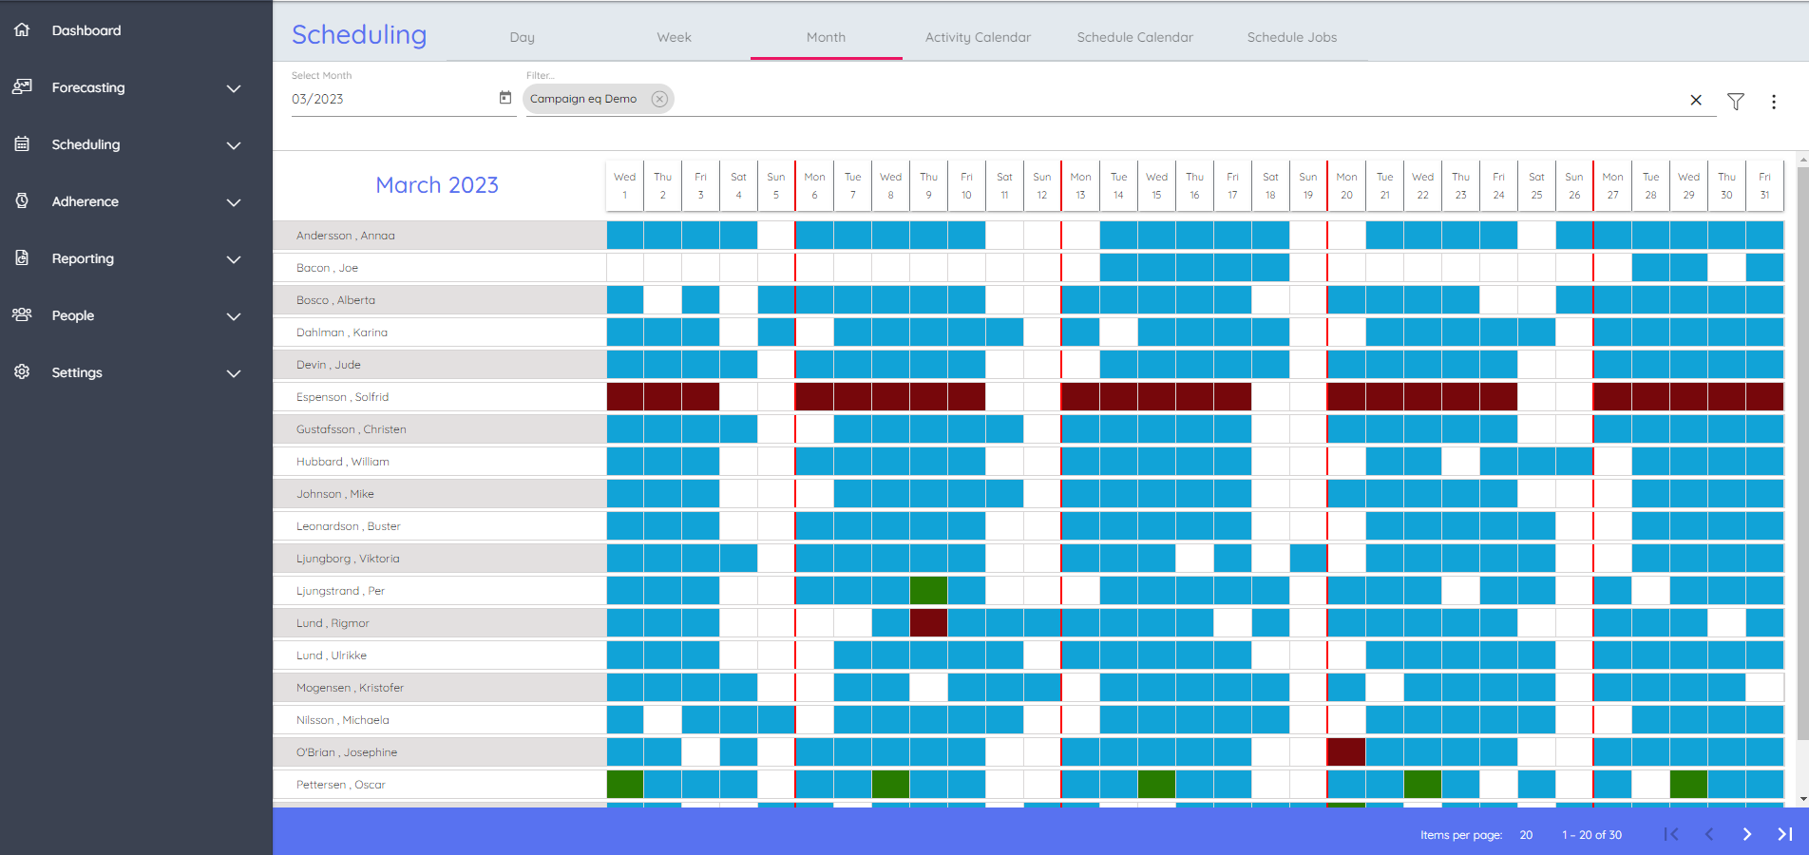1809x855 pixels.
Task: Go to the next page of results
Action: [1746, 834]
